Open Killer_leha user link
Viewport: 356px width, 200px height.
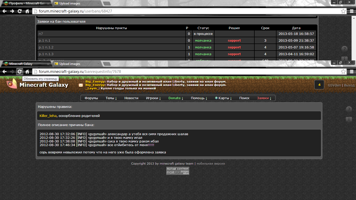coord(48,116)
